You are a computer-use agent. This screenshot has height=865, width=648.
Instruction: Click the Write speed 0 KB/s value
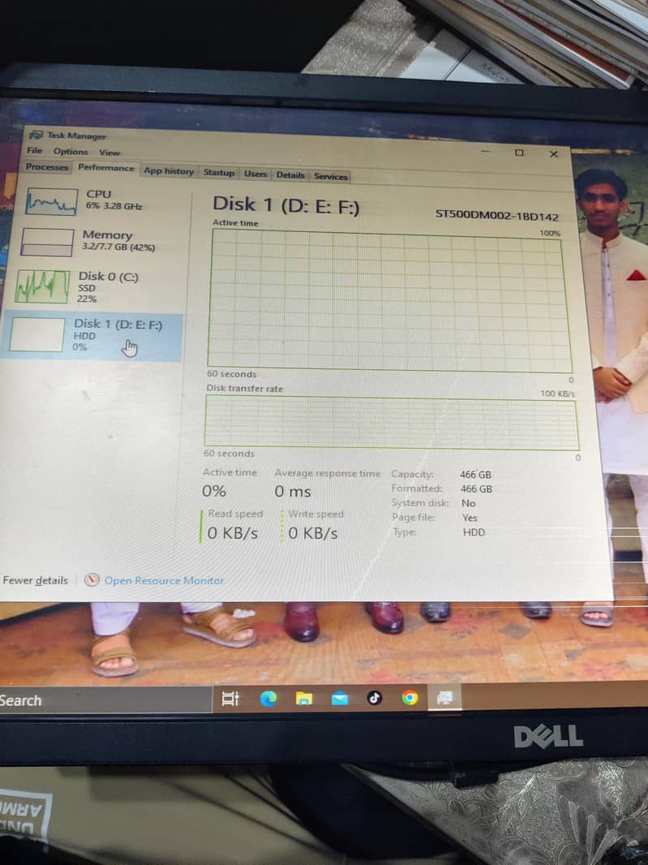click(313, 533)
